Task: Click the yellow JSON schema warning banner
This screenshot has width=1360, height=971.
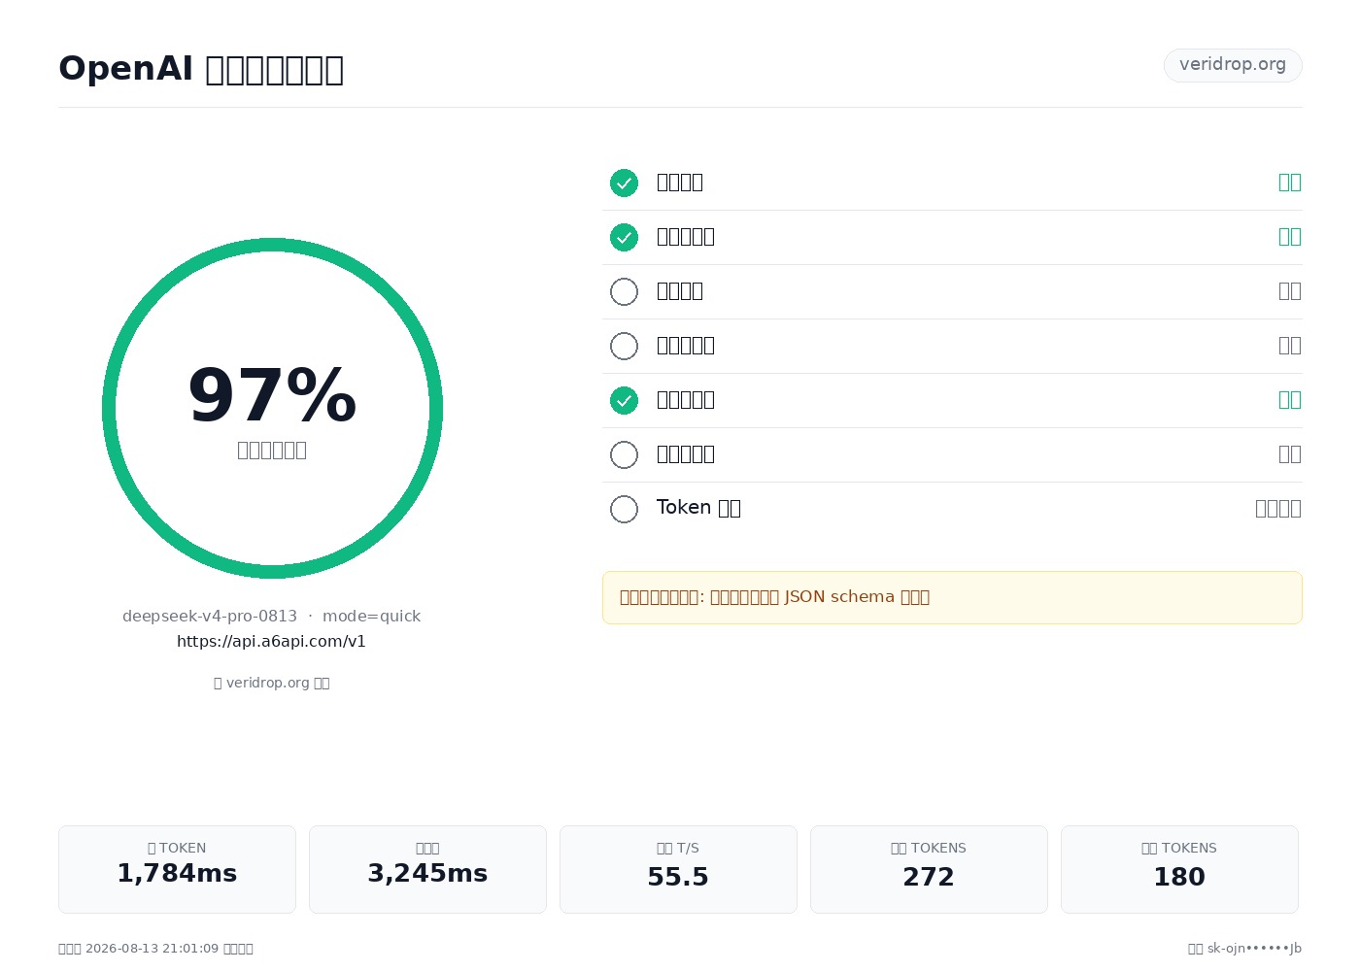Action: [952, 597]
